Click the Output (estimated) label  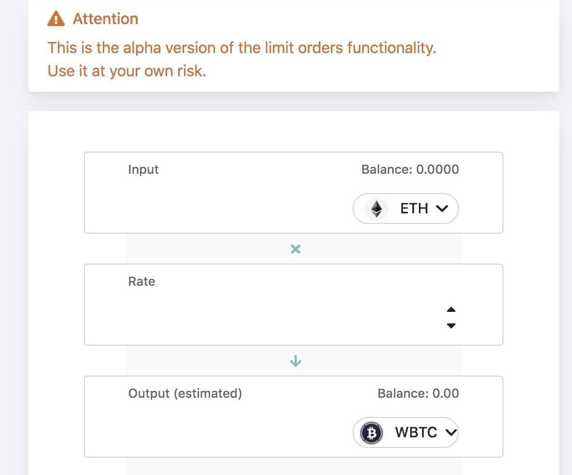point(185,393)
